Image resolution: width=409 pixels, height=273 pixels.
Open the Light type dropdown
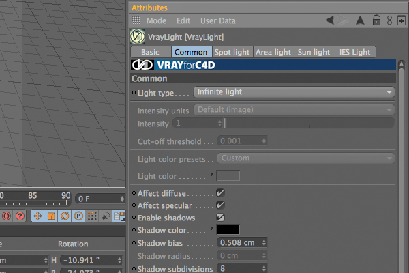(294, 92)
